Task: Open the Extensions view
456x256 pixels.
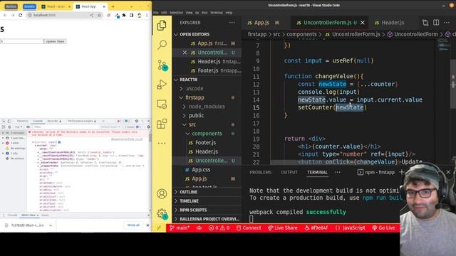Action: click(162, 124)
